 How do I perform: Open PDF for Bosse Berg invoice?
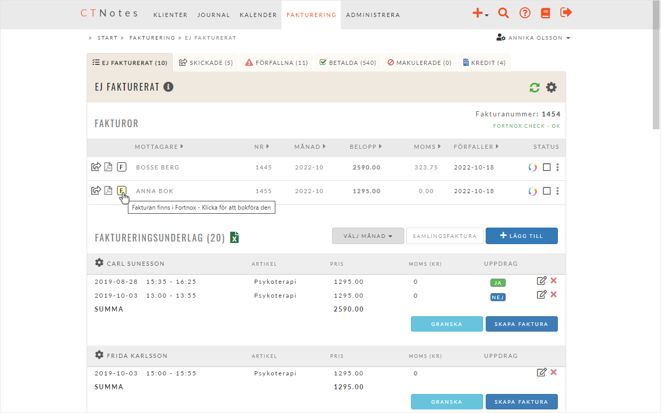108,167
